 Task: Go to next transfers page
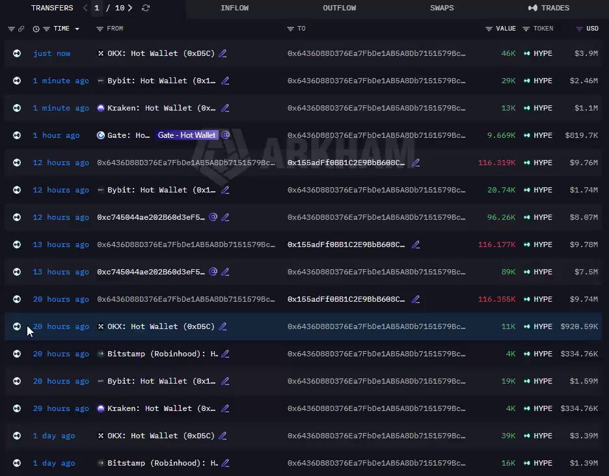(x=130, y=8)
